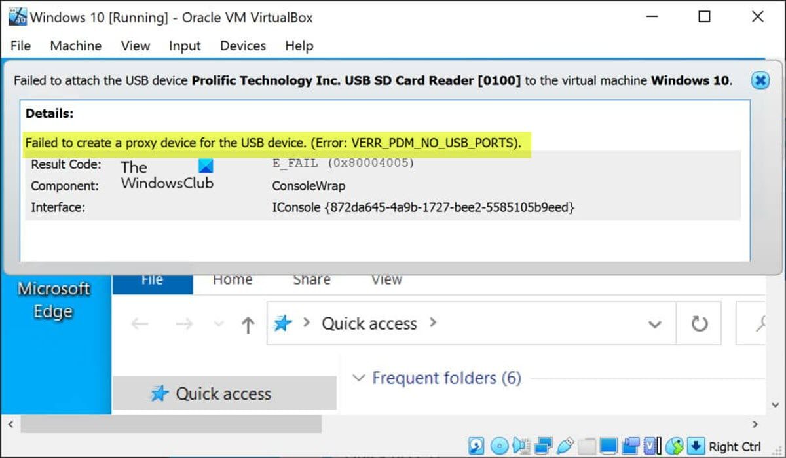Viewport: 786px width, 458px height.
Task: Click the horizontal scrollbar thumb
Action: coord(171,425)
